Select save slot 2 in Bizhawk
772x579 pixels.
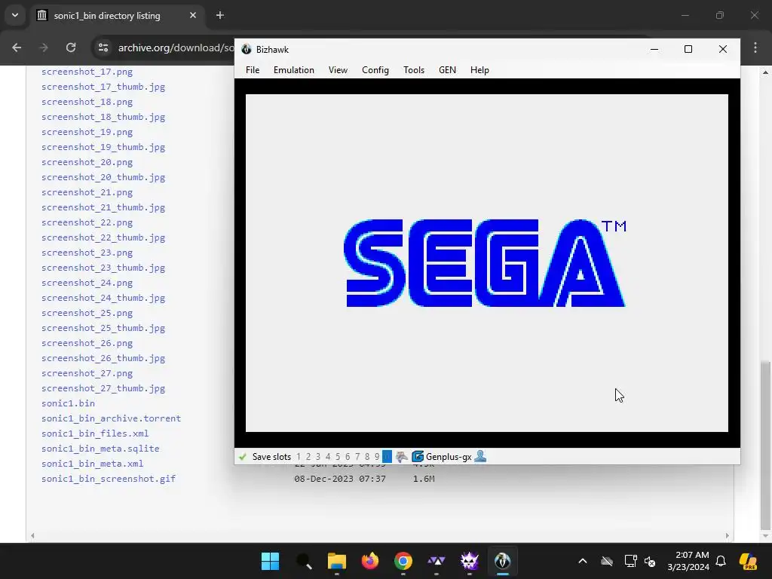coord(308,457)
